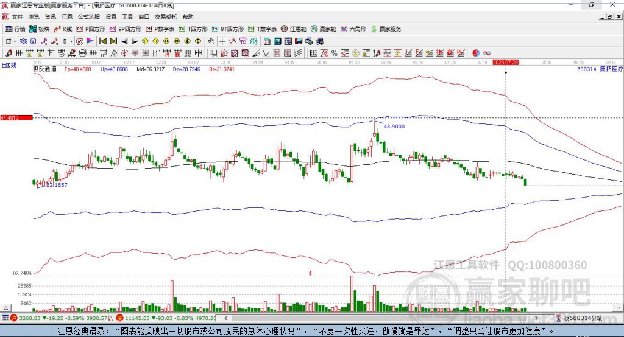Image resolution: width=624 pixels, height=337 pixels.
Task: Click the 32.1857 low price annotation
Action: click(57, 185)
